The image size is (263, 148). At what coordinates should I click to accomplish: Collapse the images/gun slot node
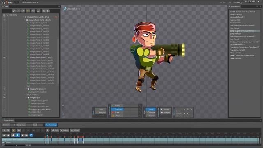[x=26, y=98]
